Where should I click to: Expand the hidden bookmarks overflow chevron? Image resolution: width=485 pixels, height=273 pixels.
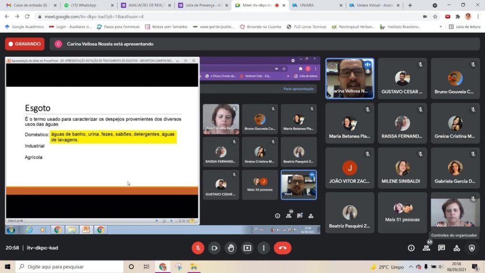point(441,27)
